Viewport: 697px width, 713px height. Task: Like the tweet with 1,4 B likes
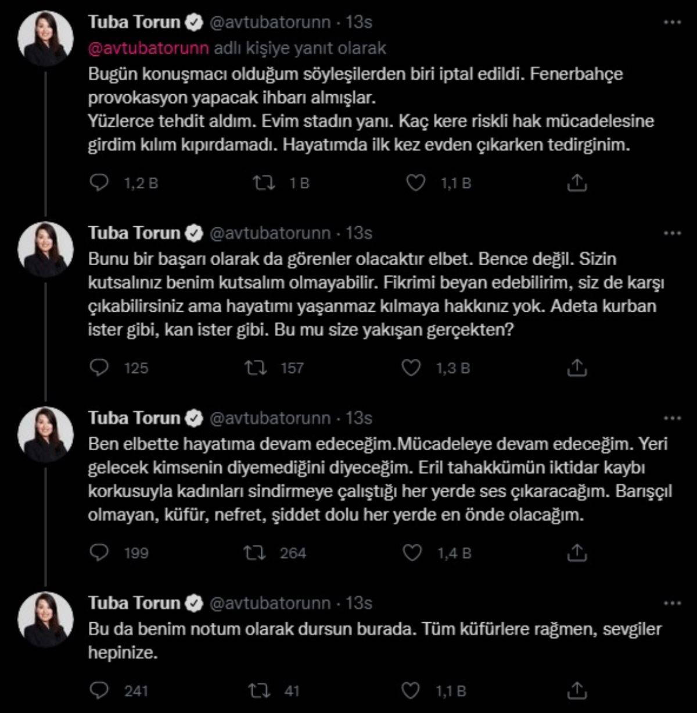point(412,552)
